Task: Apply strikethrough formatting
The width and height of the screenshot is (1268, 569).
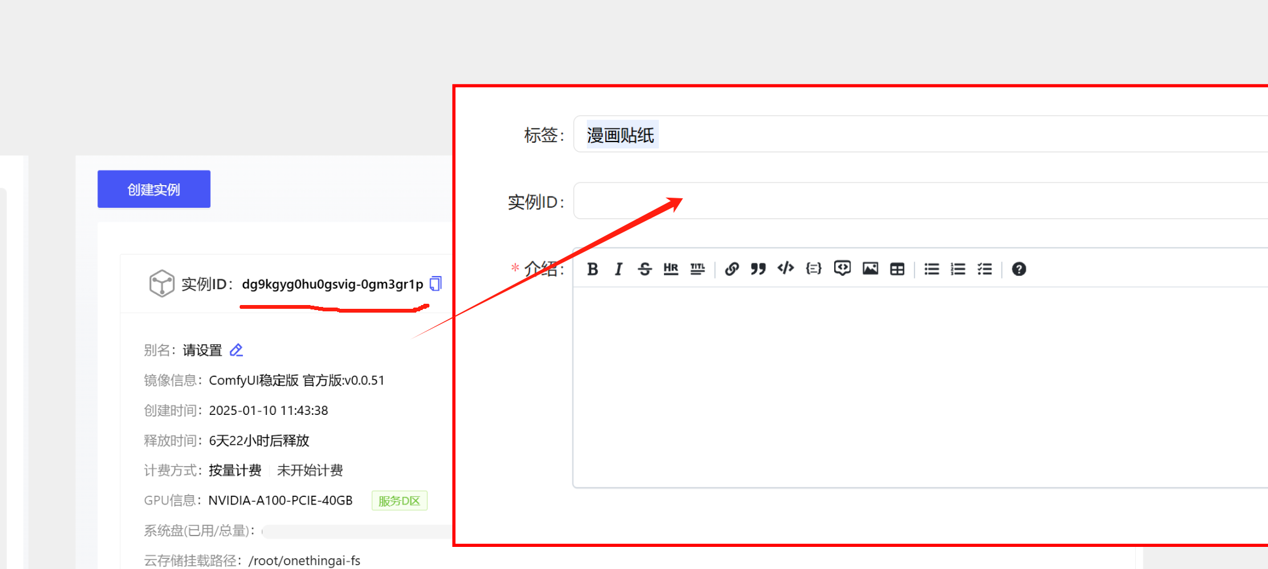Action: pos(644,269)
